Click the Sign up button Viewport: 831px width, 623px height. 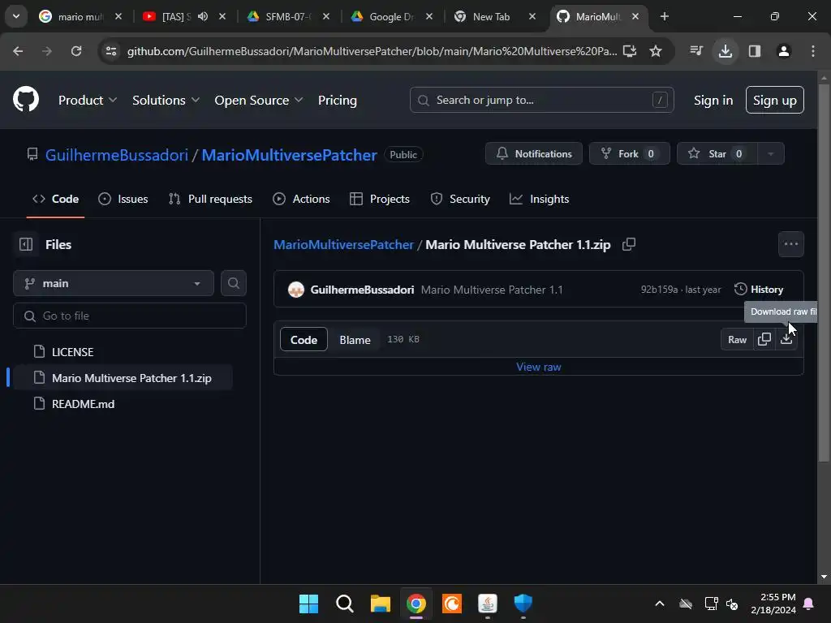tap(775, 100)
